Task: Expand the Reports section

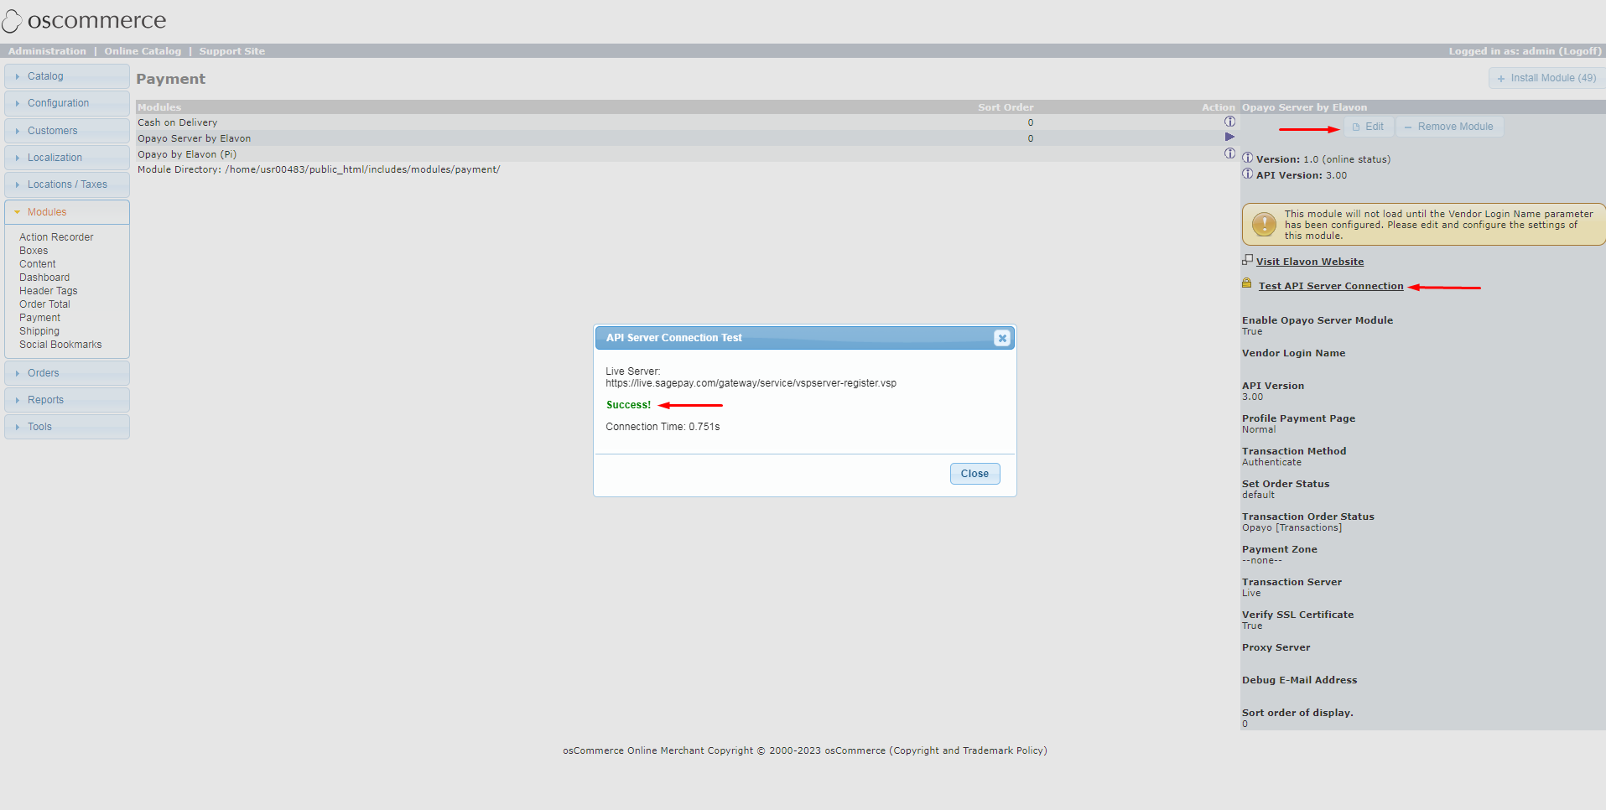Action: coord(67,400)
